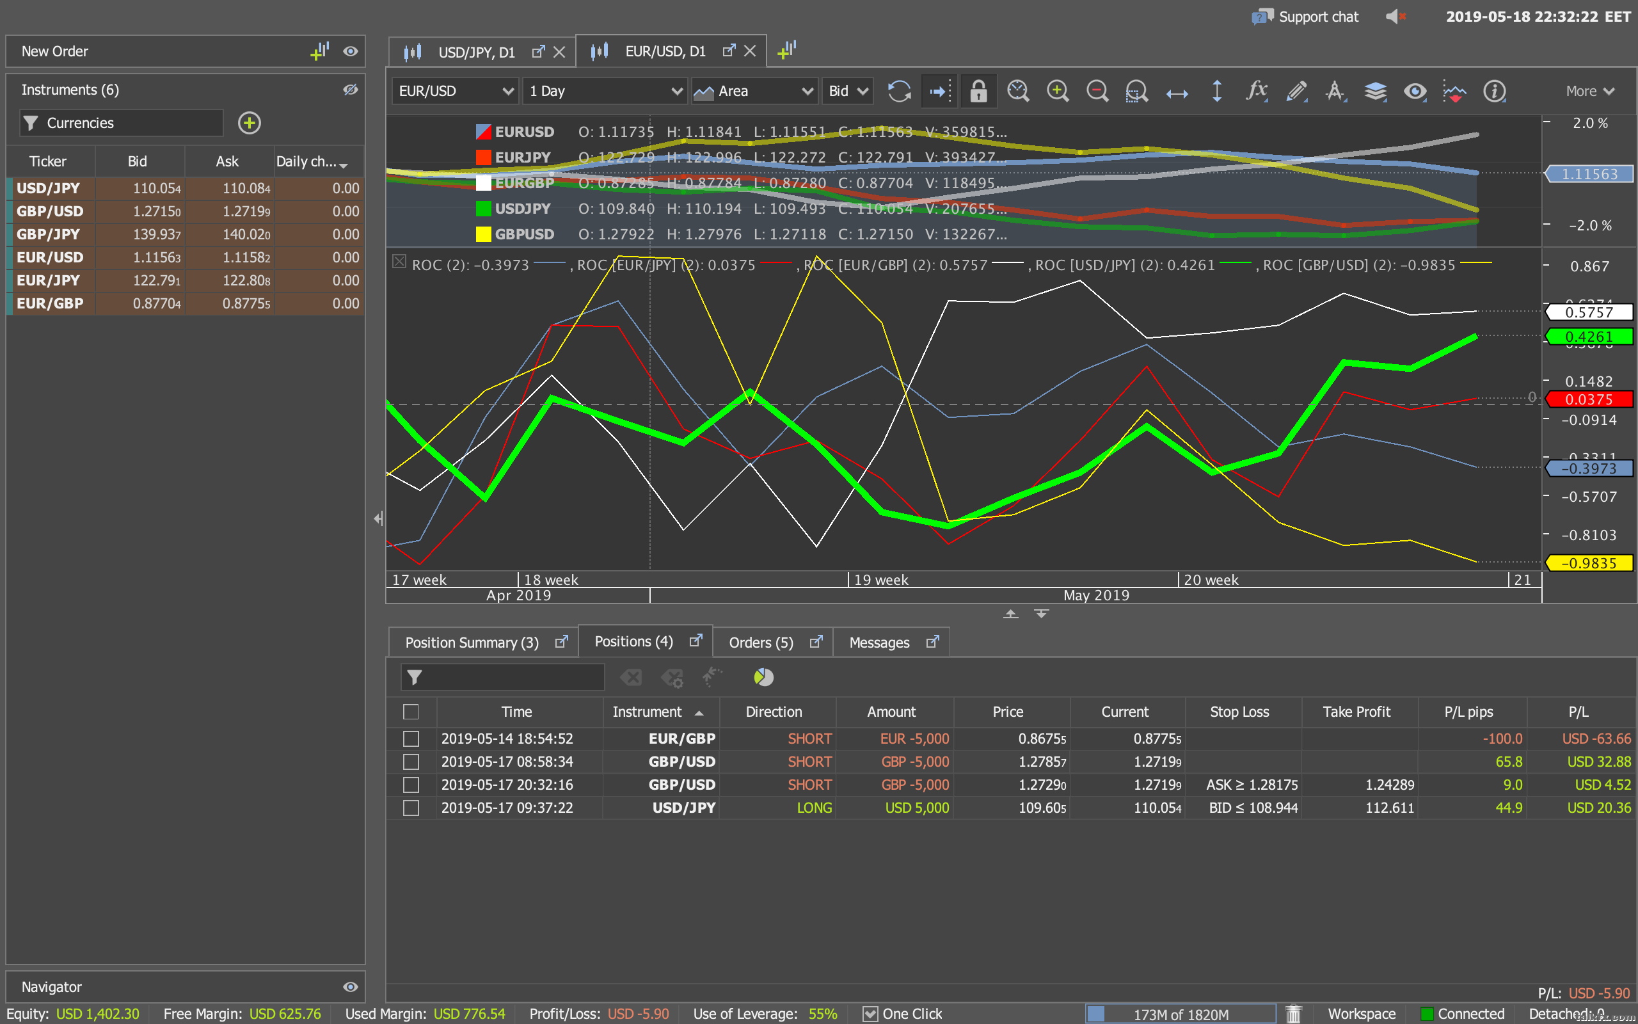The image size is (1638, 1024).
Task: Click the USDJPY green color swatch
Action: tap(483, 209)
